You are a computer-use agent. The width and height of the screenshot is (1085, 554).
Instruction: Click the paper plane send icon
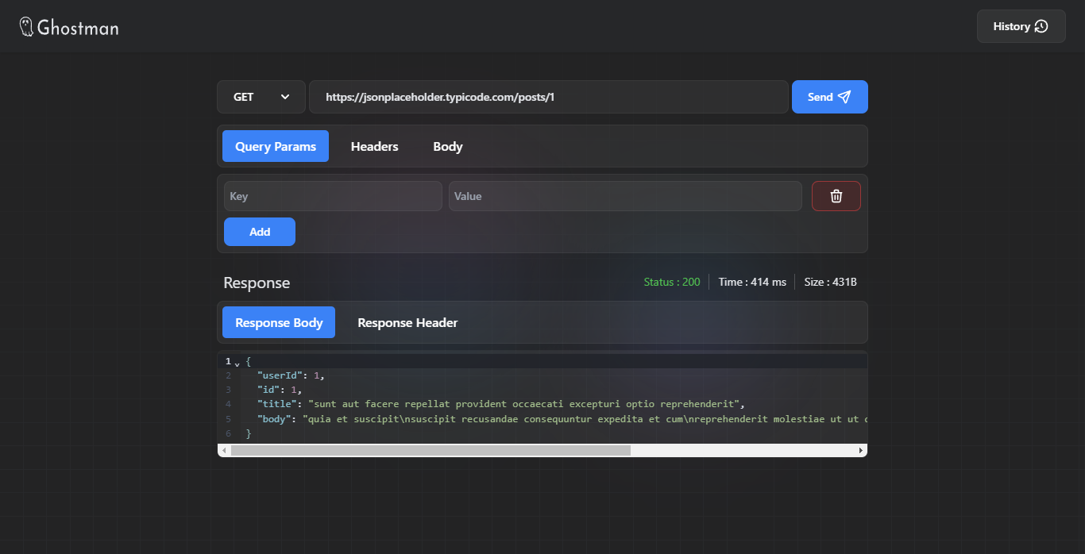(x=844, y=97)
